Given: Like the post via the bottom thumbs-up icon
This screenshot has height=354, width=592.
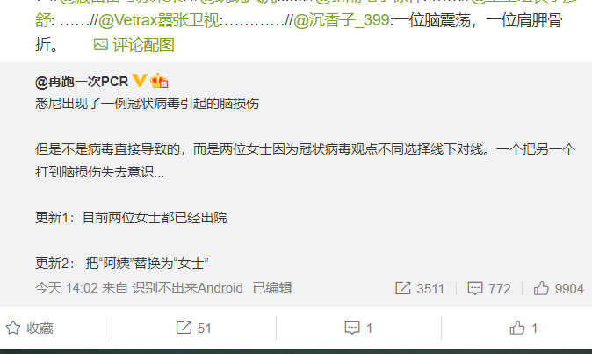Looking at the screenshot, I should [x=517, y=328].
